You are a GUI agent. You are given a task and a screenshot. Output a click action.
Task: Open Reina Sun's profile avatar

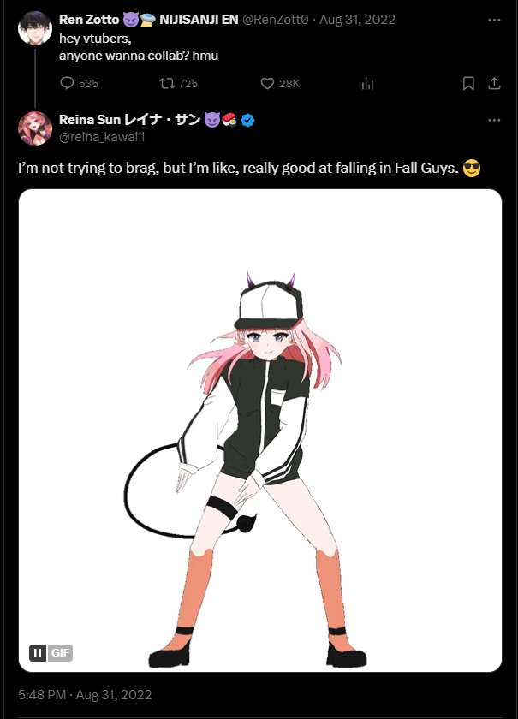pyautogui.click(x=35, y=128)
